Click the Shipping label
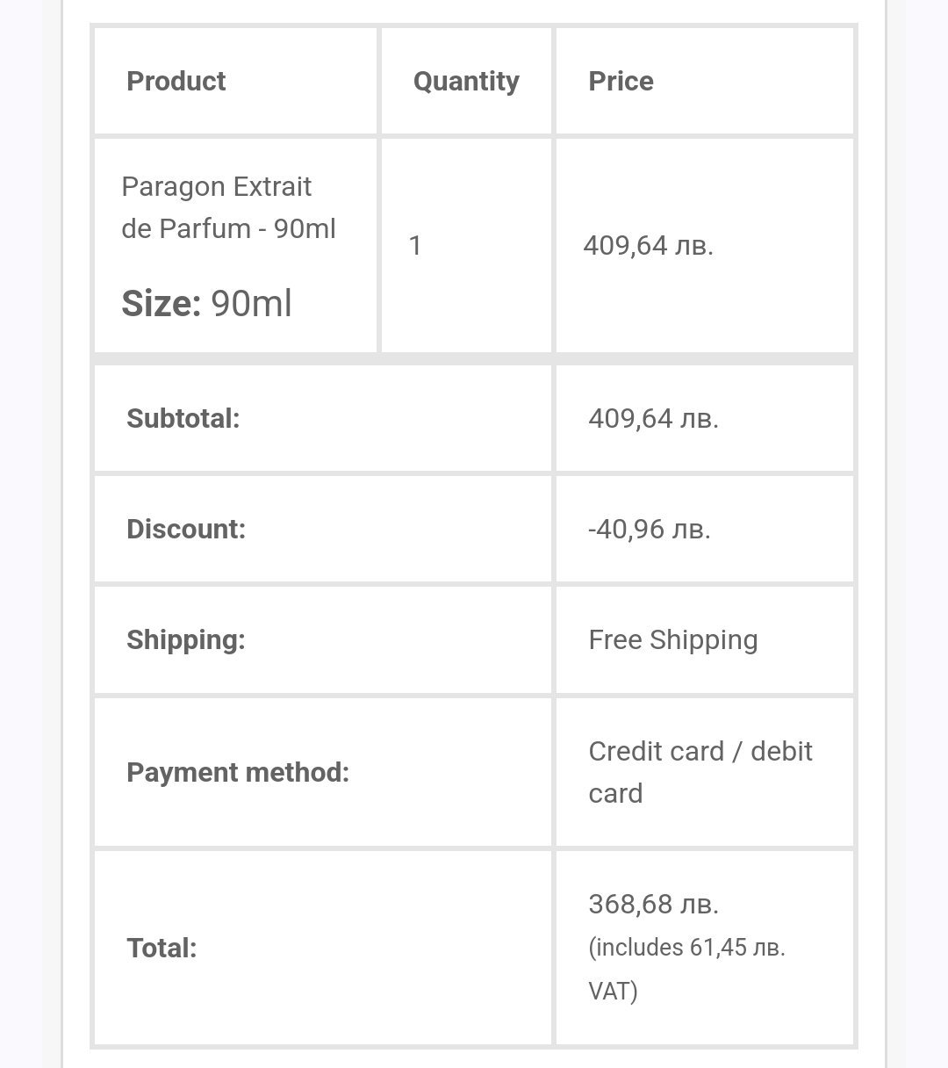This screenshot has height=1068, width=948. tap(185, 639)
